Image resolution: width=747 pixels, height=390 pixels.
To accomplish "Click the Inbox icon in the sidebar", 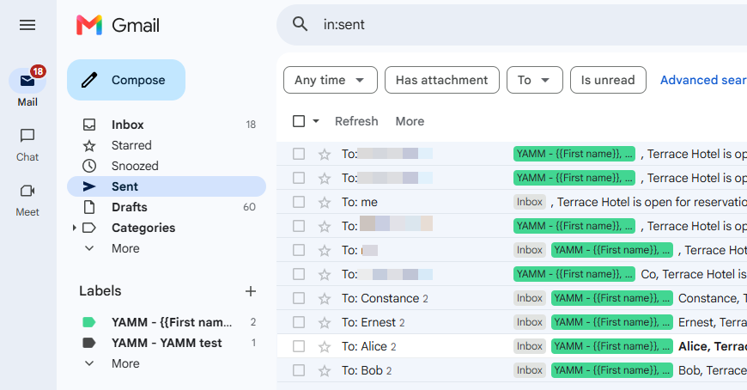I will click(x=89, y=125).
